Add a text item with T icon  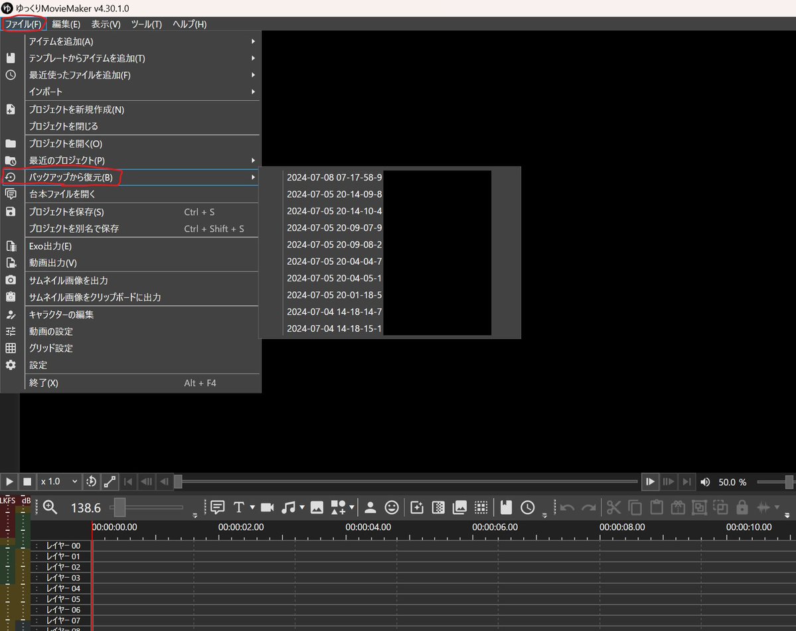tap(238, 507)
